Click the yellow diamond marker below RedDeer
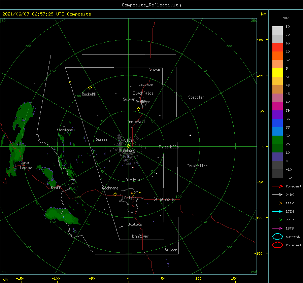 pyautogui.click(x=139, y=109)
